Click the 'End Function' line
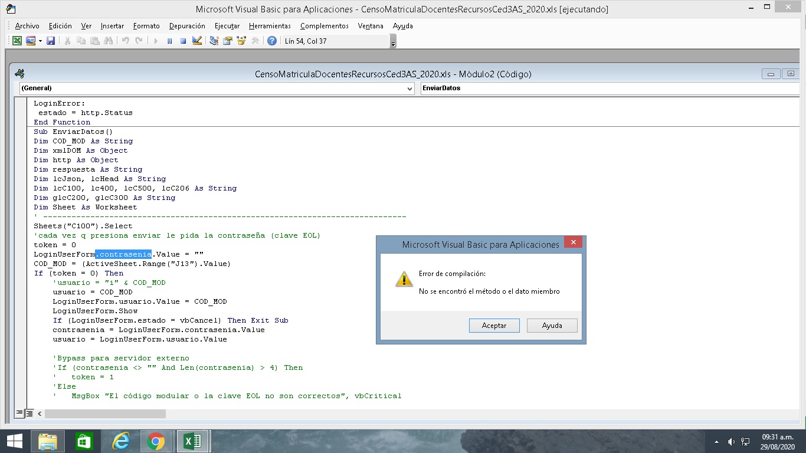 [62, 122]
